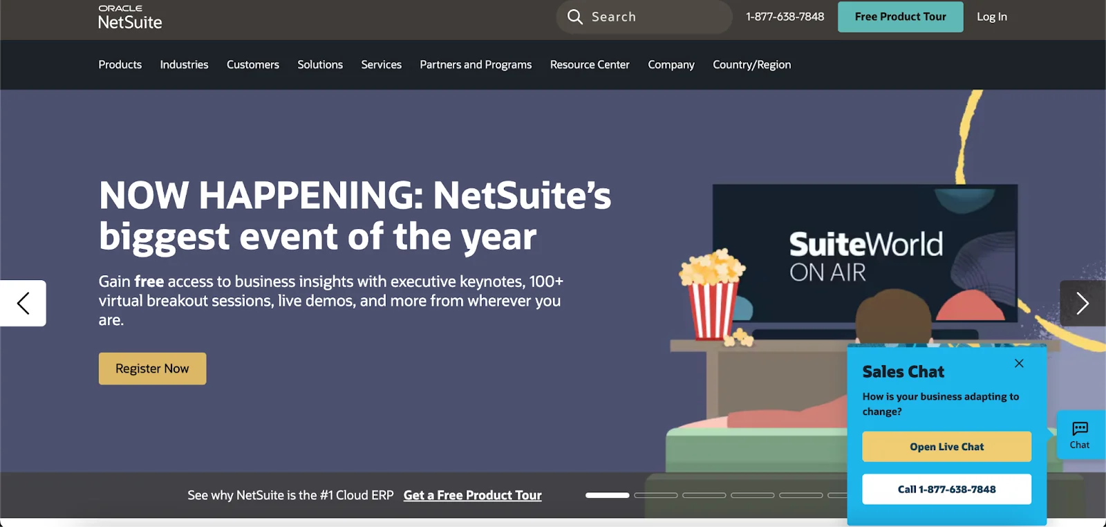Expand the Country/Region selector

[751, 64]
